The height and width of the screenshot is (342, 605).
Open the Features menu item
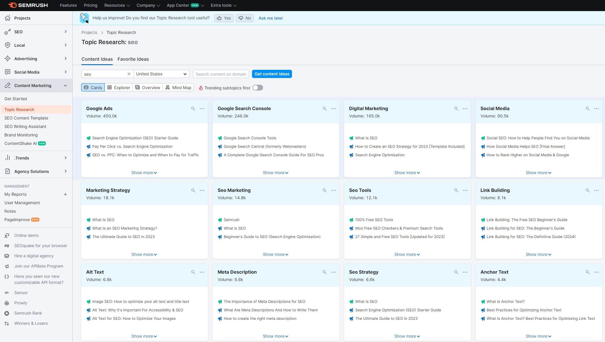[68, 5]
